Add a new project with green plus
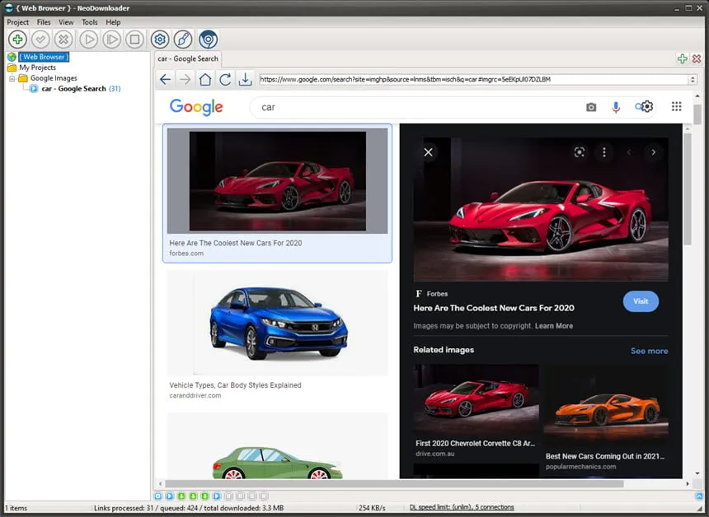Screen dimensions: 709x517 (17, 40)
